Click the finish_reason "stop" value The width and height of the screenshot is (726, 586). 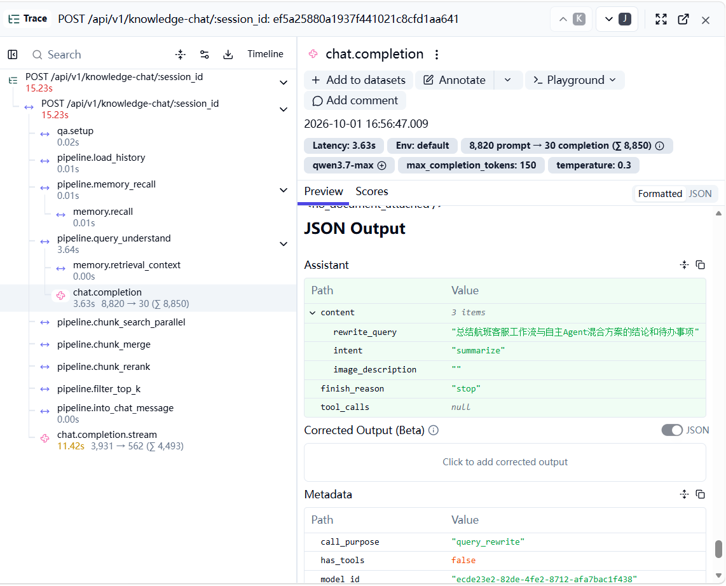coord(466,389)
